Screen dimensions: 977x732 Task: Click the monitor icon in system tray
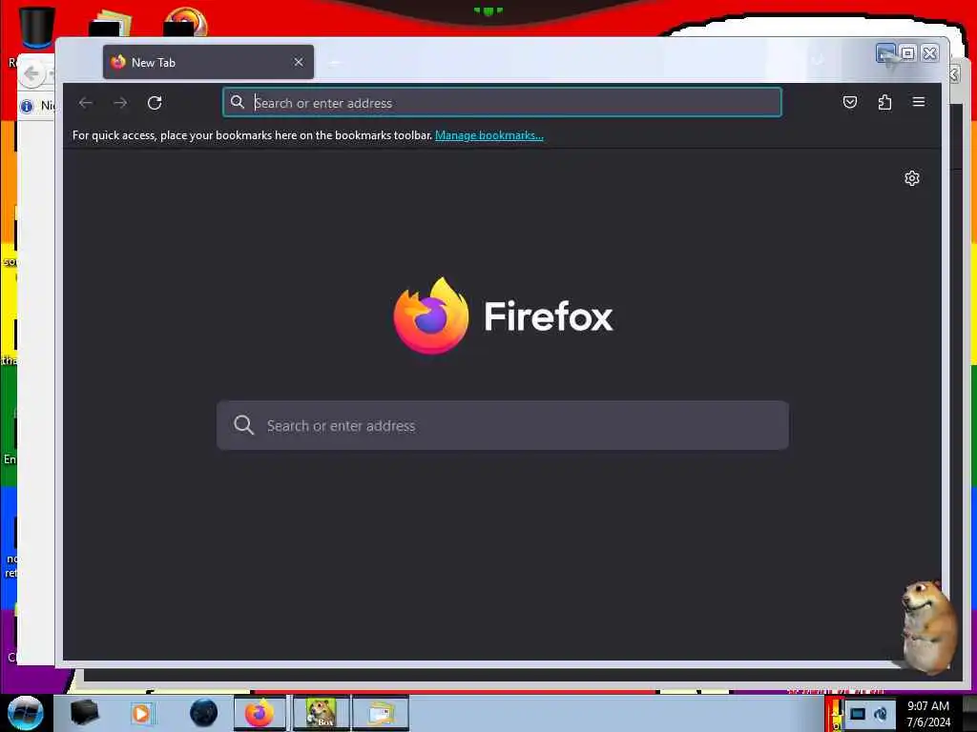point(858,714)
